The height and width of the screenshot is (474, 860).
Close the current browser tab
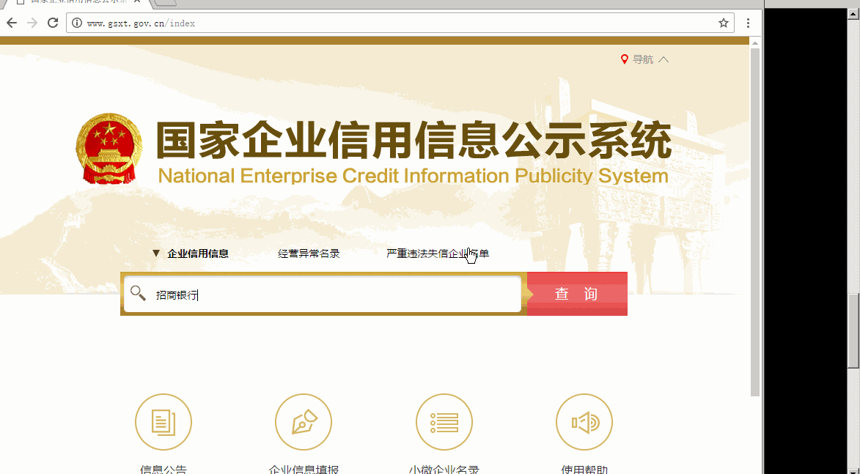coord(139,2)
